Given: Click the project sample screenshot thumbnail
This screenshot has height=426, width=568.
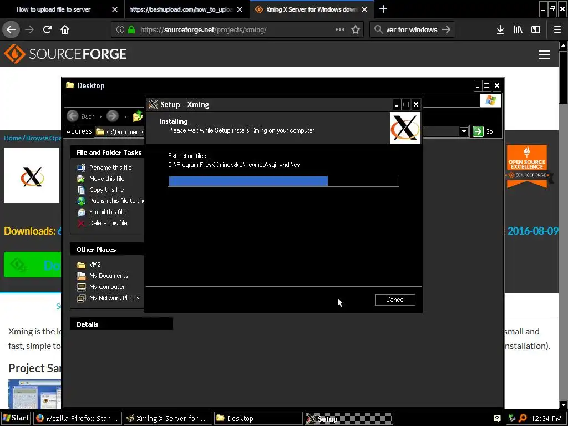Looking at the screenshot, I should pyautogui.click(x=35, y=394).
